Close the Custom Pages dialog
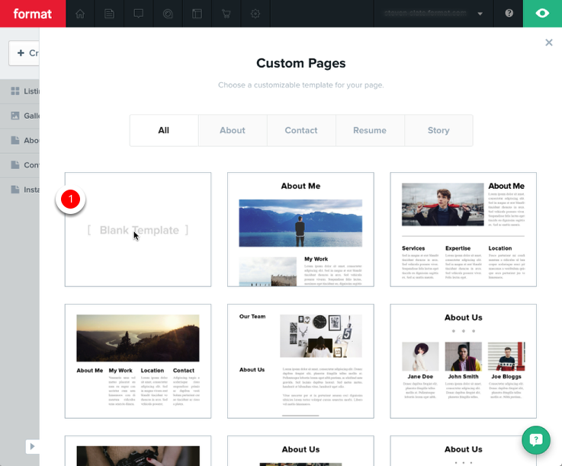This screenshot has height=466, width=562. (x=549, y=43)
